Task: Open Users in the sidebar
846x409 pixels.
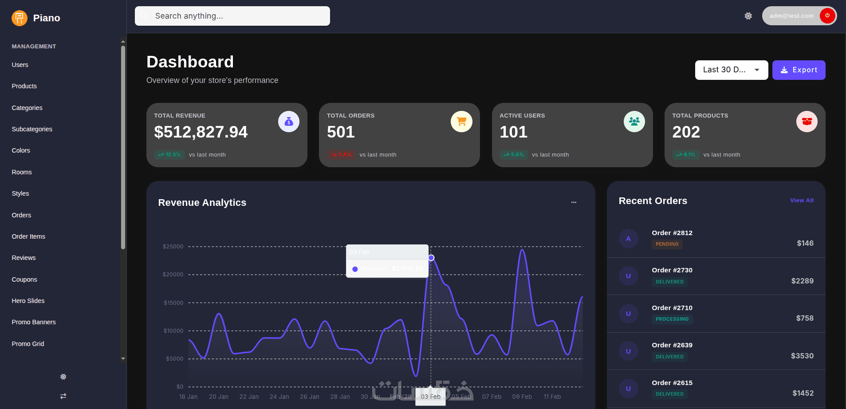Action: pyautogui.click(x=20, y=65)
